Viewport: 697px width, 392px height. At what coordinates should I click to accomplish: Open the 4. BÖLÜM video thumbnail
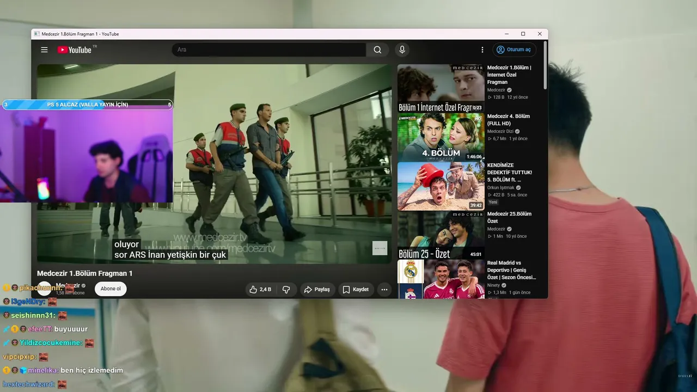[x=441, y=137]
